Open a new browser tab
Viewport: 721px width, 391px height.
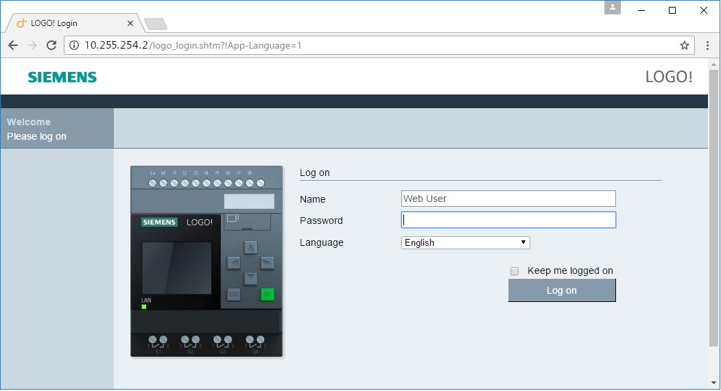tap(156, 23)
